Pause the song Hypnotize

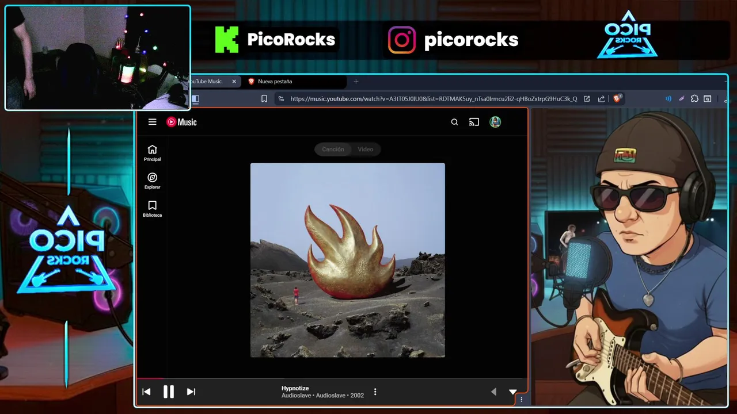tap(169, 392)
